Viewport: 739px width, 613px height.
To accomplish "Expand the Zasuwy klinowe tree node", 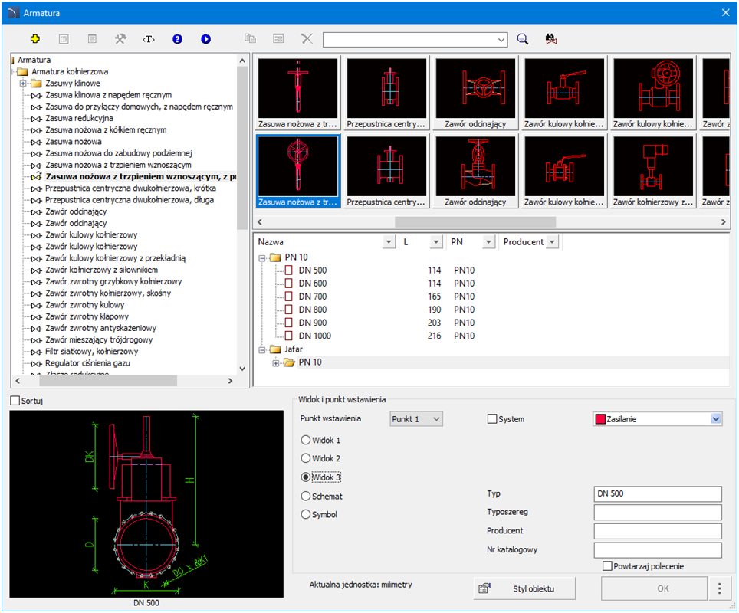I will [x=23, y=84].
